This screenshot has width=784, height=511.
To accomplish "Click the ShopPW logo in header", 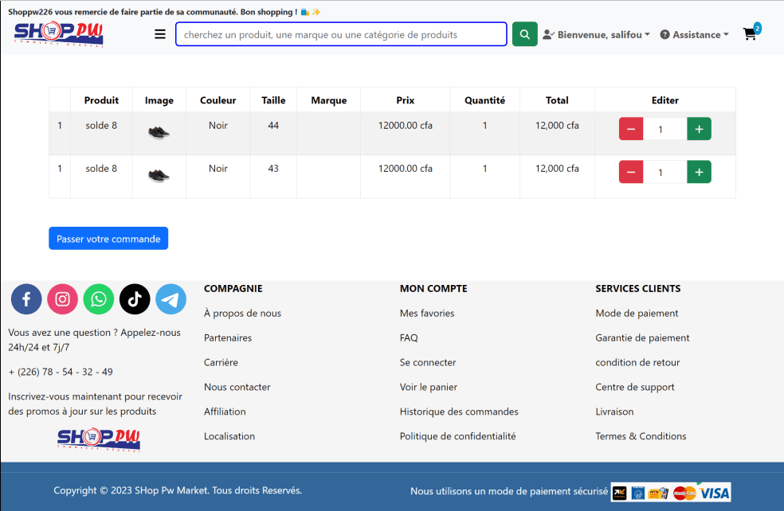I will (58, 33).
